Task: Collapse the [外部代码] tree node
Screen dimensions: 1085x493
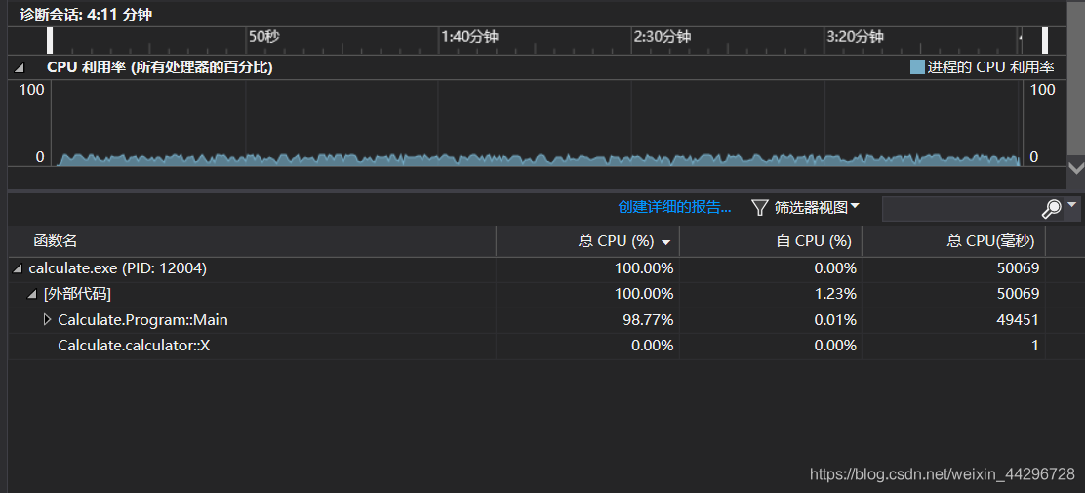Action: [x=32, y=294]
